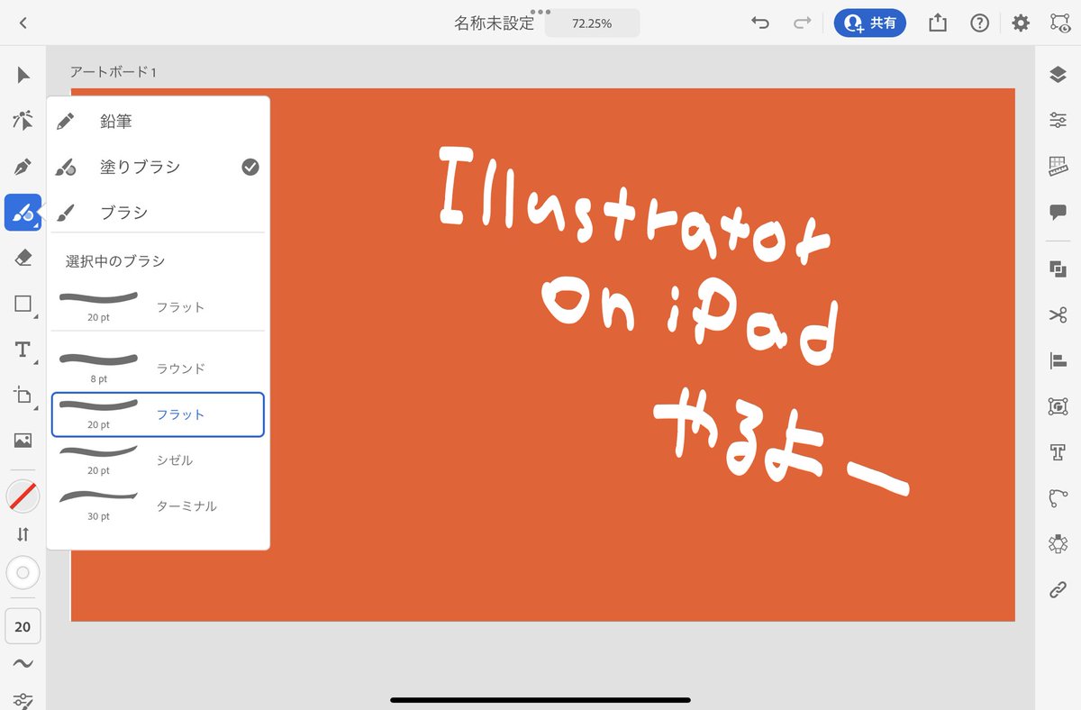Select the Type tool

click(x=23, y=350)
